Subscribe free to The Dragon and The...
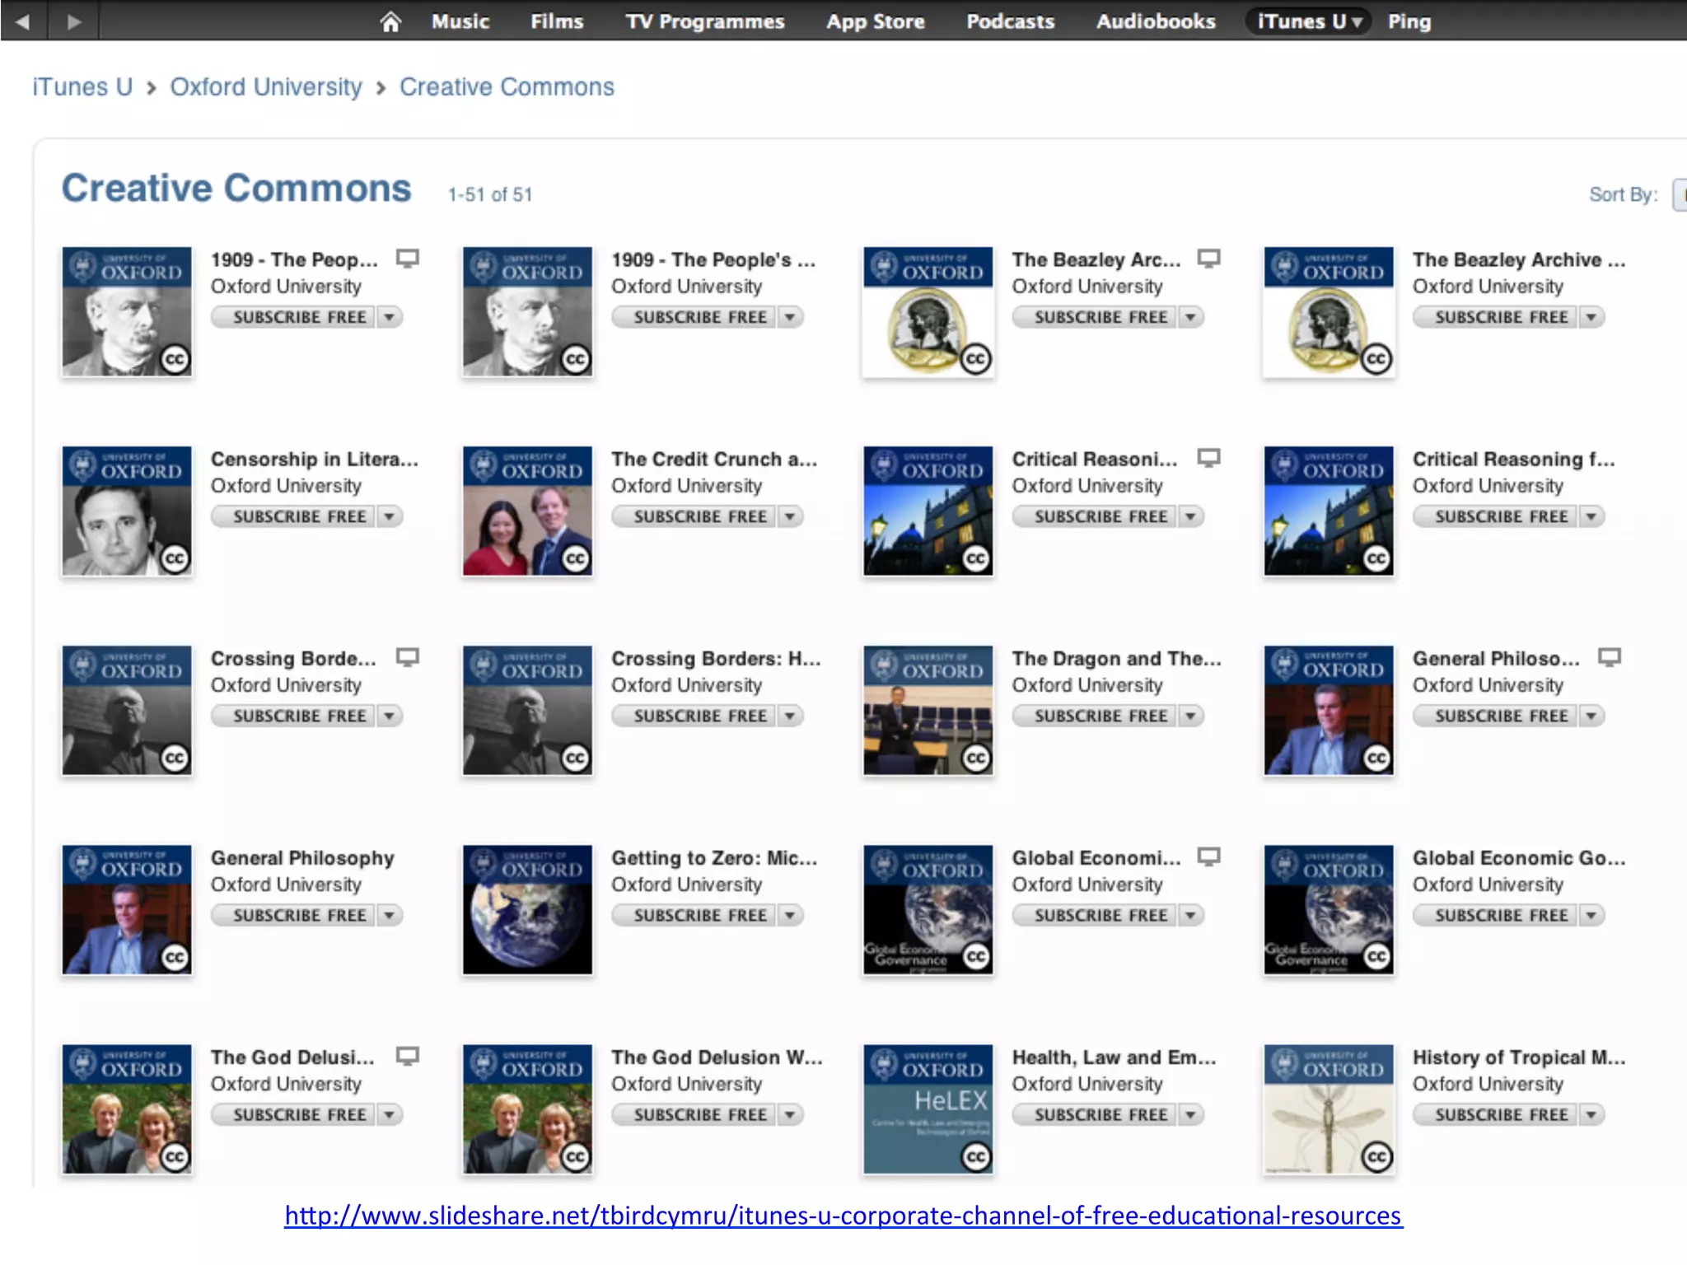This screenshot has height=1265, width=1687. click(x=1096, y=716)
